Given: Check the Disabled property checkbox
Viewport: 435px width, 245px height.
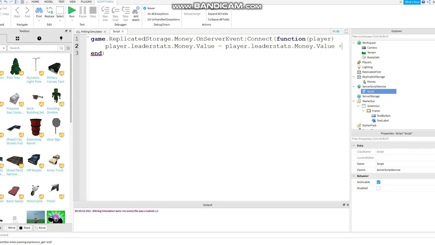Looking at the screenshot, I should [x=378, y=188].
